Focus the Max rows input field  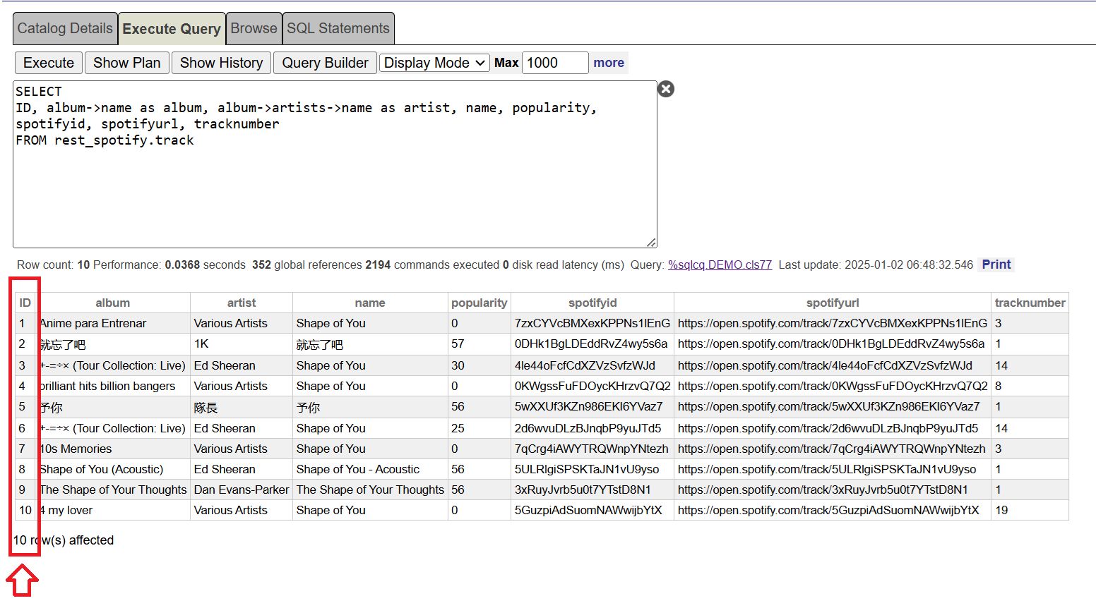[555, 63]
